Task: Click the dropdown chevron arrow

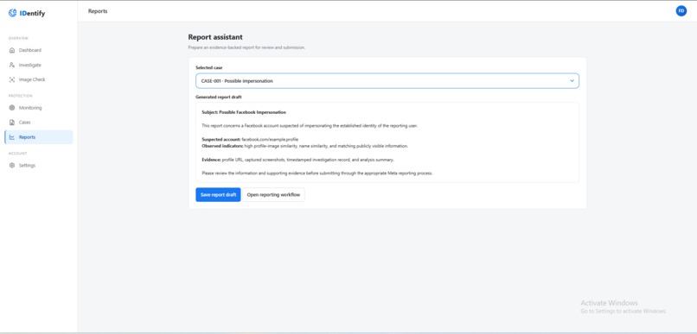Action: (x=572, y=81)
